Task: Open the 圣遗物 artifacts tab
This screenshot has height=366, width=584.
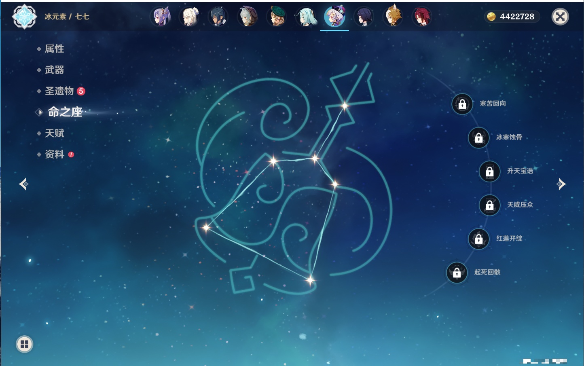Action: 59,91
